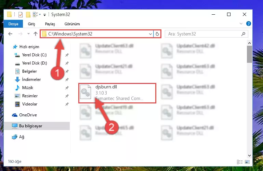Select Ağ network in the navigation pane
Viewport: 263px width, 171px height.
22,137
